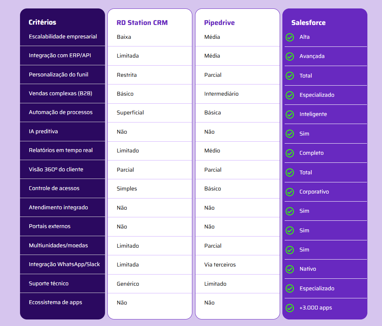Click the Baixa value under RD Station
Image resolution: width=382 pixels, height=326 pixels.
pos(124,37)
